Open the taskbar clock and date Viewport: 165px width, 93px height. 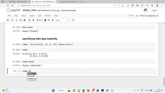(157, 90)
